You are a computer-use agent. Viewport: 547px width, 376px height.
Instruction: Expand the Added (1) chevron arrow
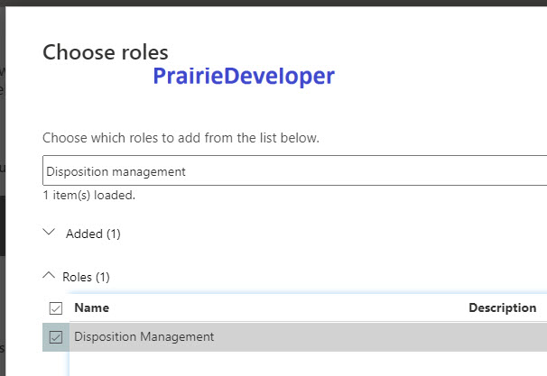coord(49,232)
